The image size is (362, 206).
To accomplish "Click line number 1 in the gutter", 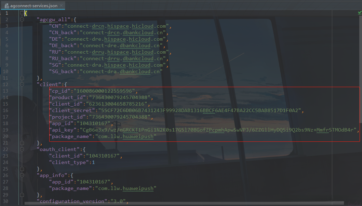I will click(x=7, y=13).
